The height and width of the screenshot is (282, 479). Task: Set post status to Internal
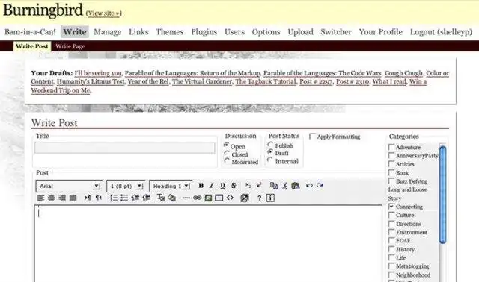pyautogui.click(x=270, y=160)
